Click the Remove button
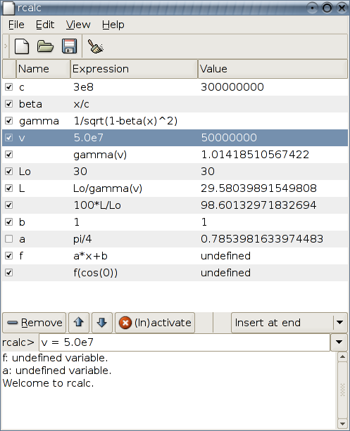The image size is (350, 431). (35, 323)
